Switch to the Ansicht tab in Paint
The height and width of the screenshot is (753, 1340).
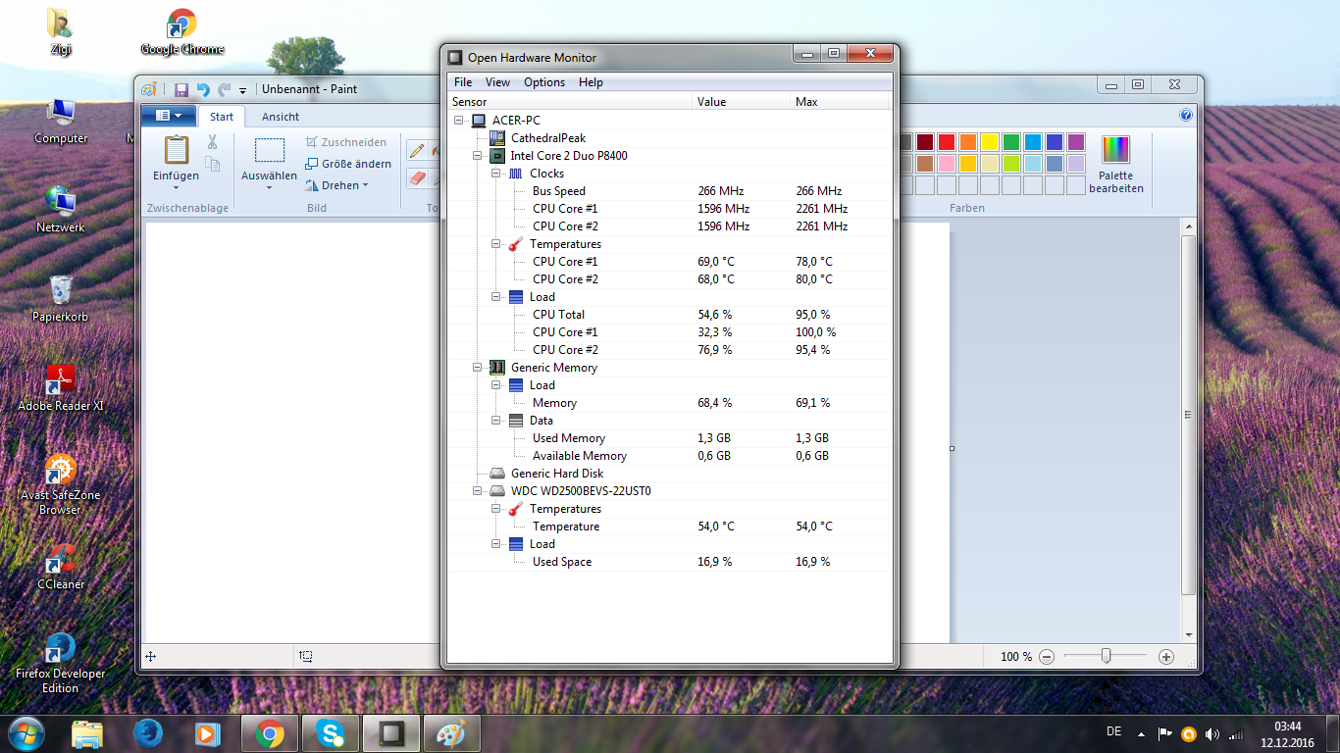[x=280, y=117]
